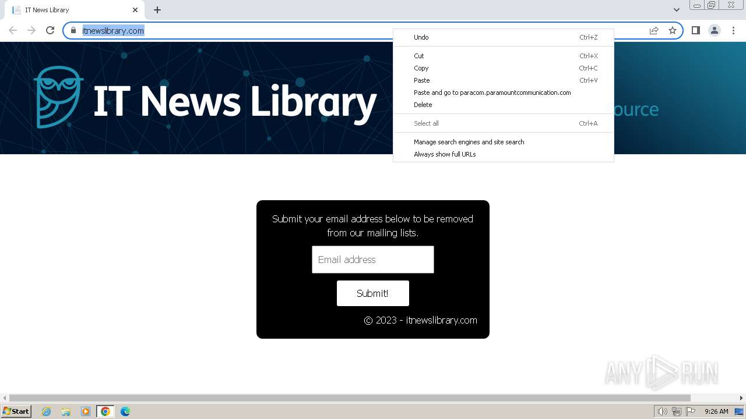Screen dimensions: 746x419
Task: Open Chrome's three-dot menu
Action: pos(733,30)
